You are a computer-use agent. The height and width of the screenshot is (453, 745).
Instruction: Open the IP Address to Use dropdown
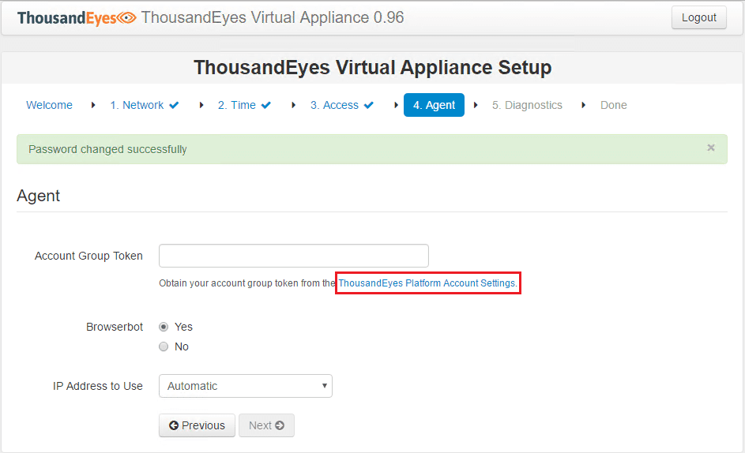245,386
